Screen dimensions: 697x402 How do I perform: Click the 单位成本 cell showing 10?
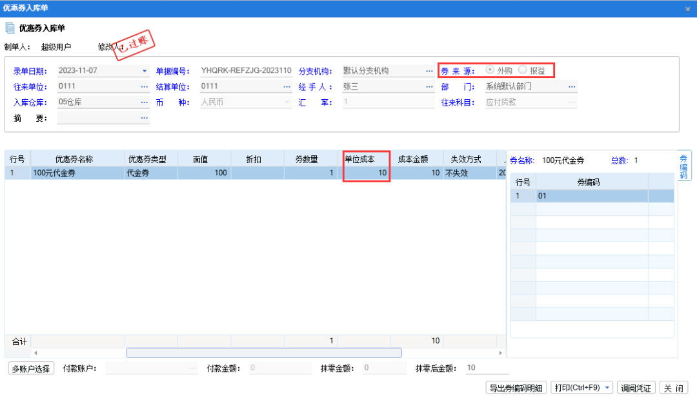tap(363, 173)
